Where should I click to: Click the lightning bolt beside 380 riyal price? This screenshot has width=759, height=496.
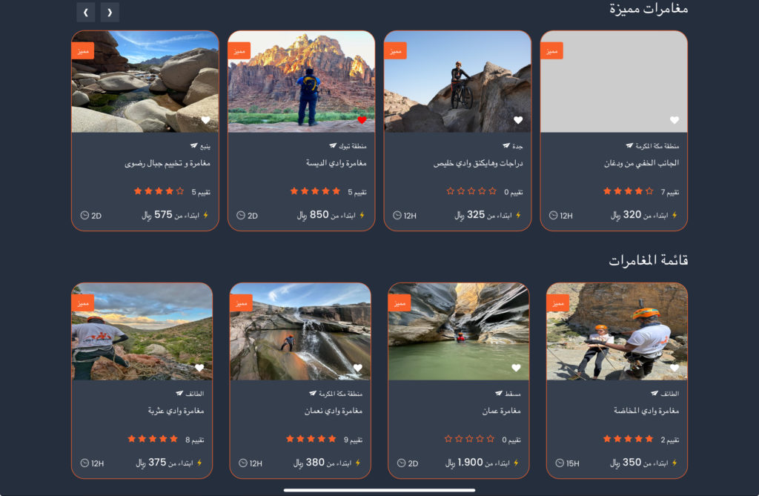(358, 463)
